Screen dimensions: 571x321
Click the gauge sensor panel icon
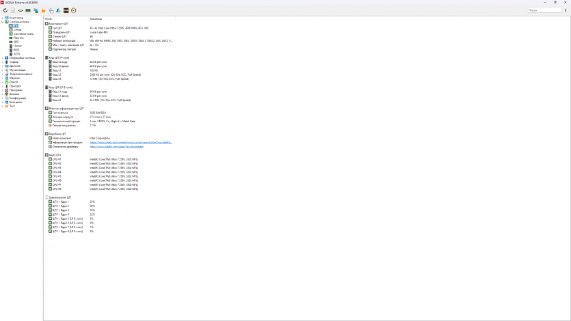click(73, 10)
